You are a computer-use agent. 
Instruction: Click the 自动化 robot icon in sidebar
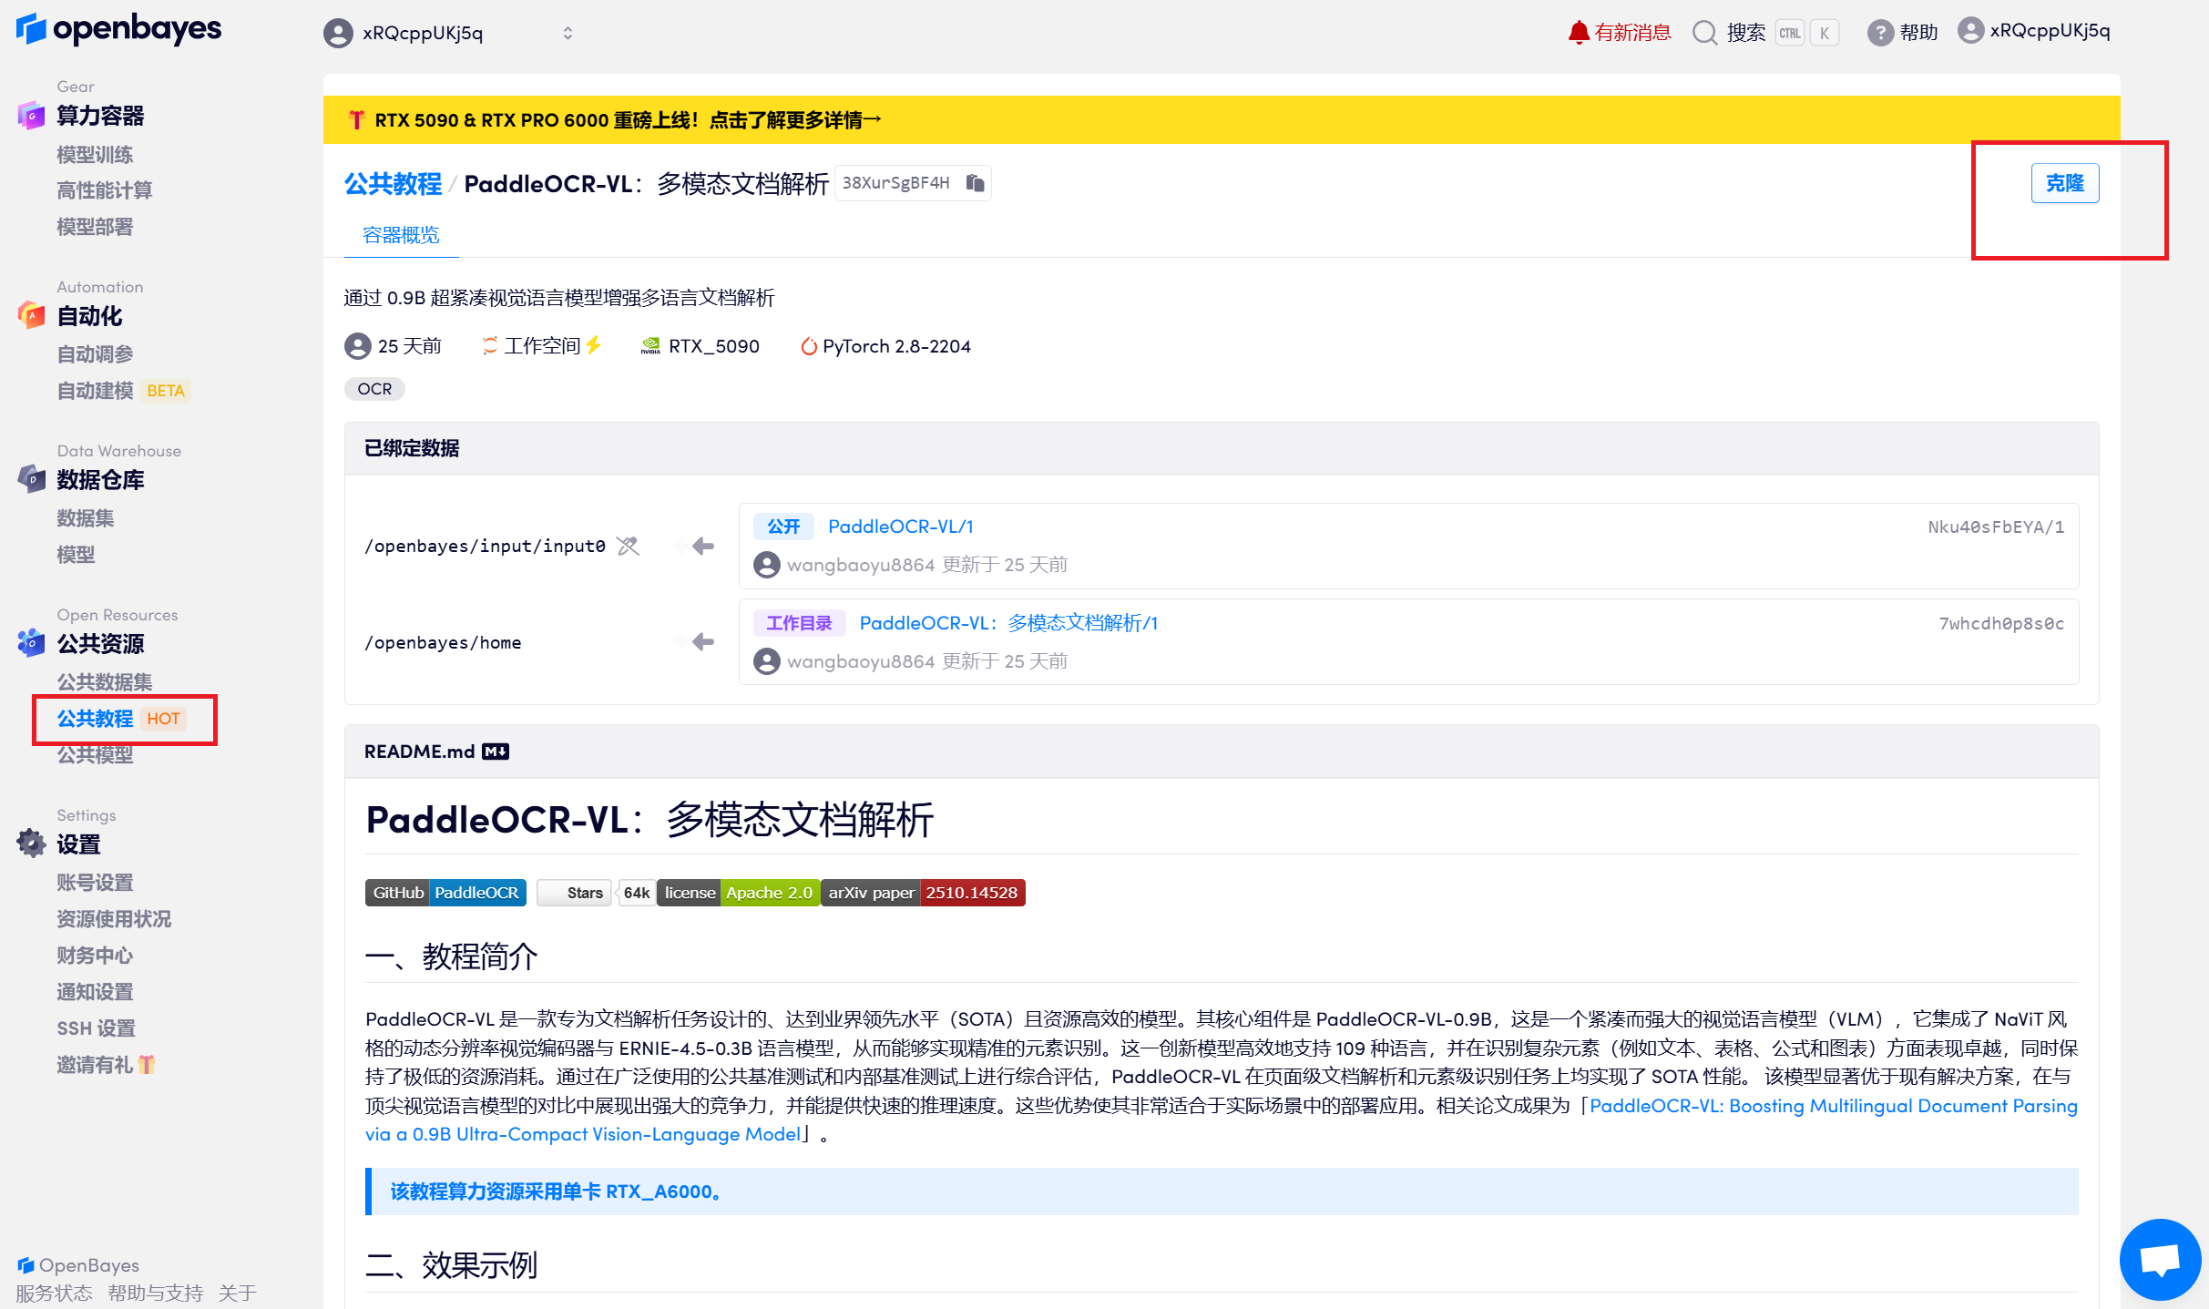coord(30,316)
